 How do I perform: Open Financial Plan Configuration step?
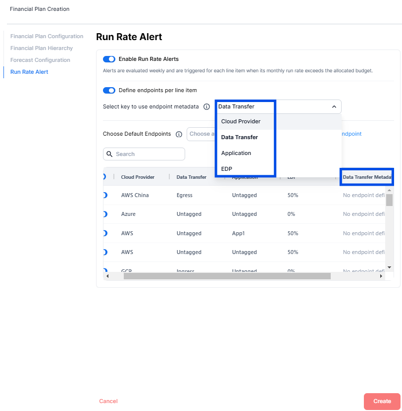pyautogui.click(x=47, y=37)
